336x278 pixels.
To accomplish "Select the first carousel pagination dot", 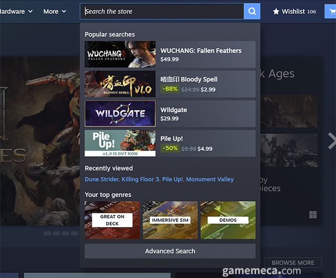I will 47,233.
